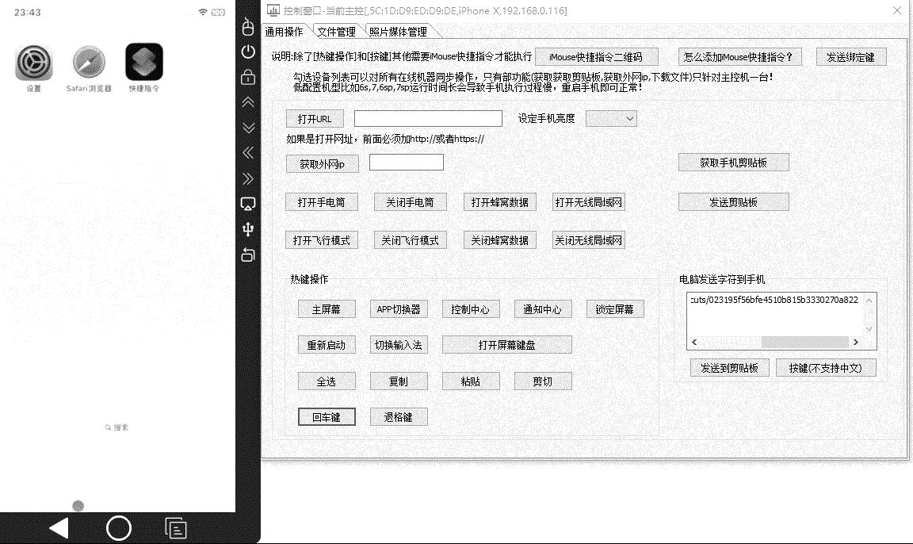Click 怎么添加iMouse快捷指令? button

tap(739, 57)
